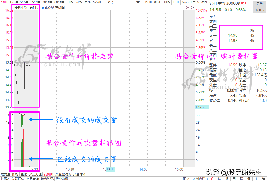Select the 资金博弈 indicator tab
The image size is (267, 181).
click(79, 174)
